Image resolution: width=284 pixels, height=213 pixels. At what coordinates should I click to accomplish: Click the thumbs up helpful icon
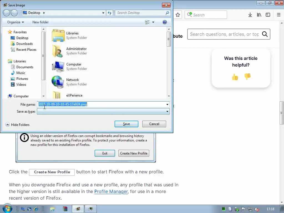(235, 77)
